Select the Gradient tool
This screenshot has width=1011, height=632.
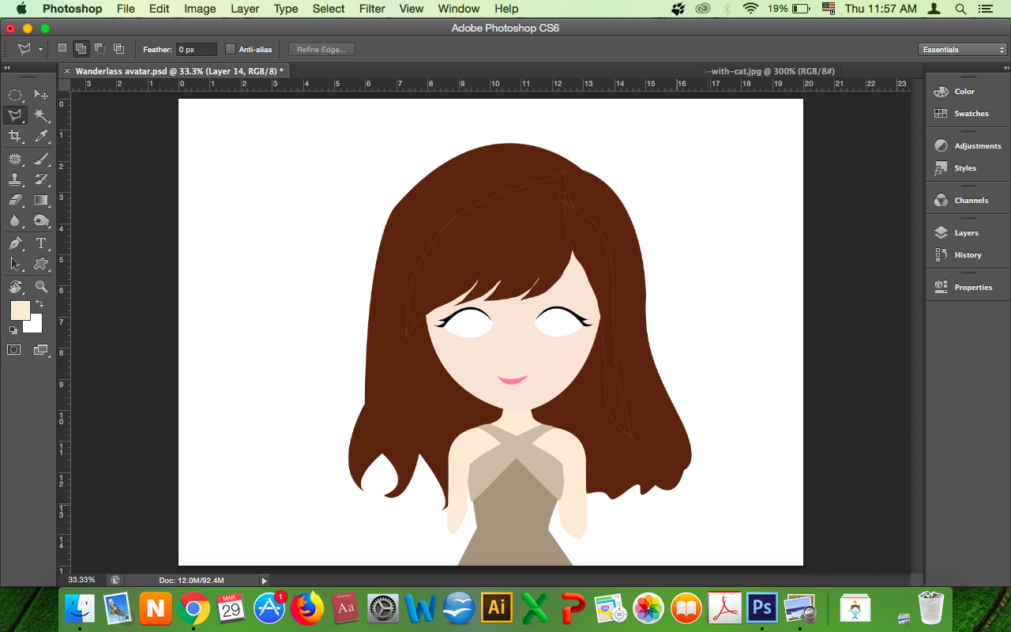click(x=42, y=200)
